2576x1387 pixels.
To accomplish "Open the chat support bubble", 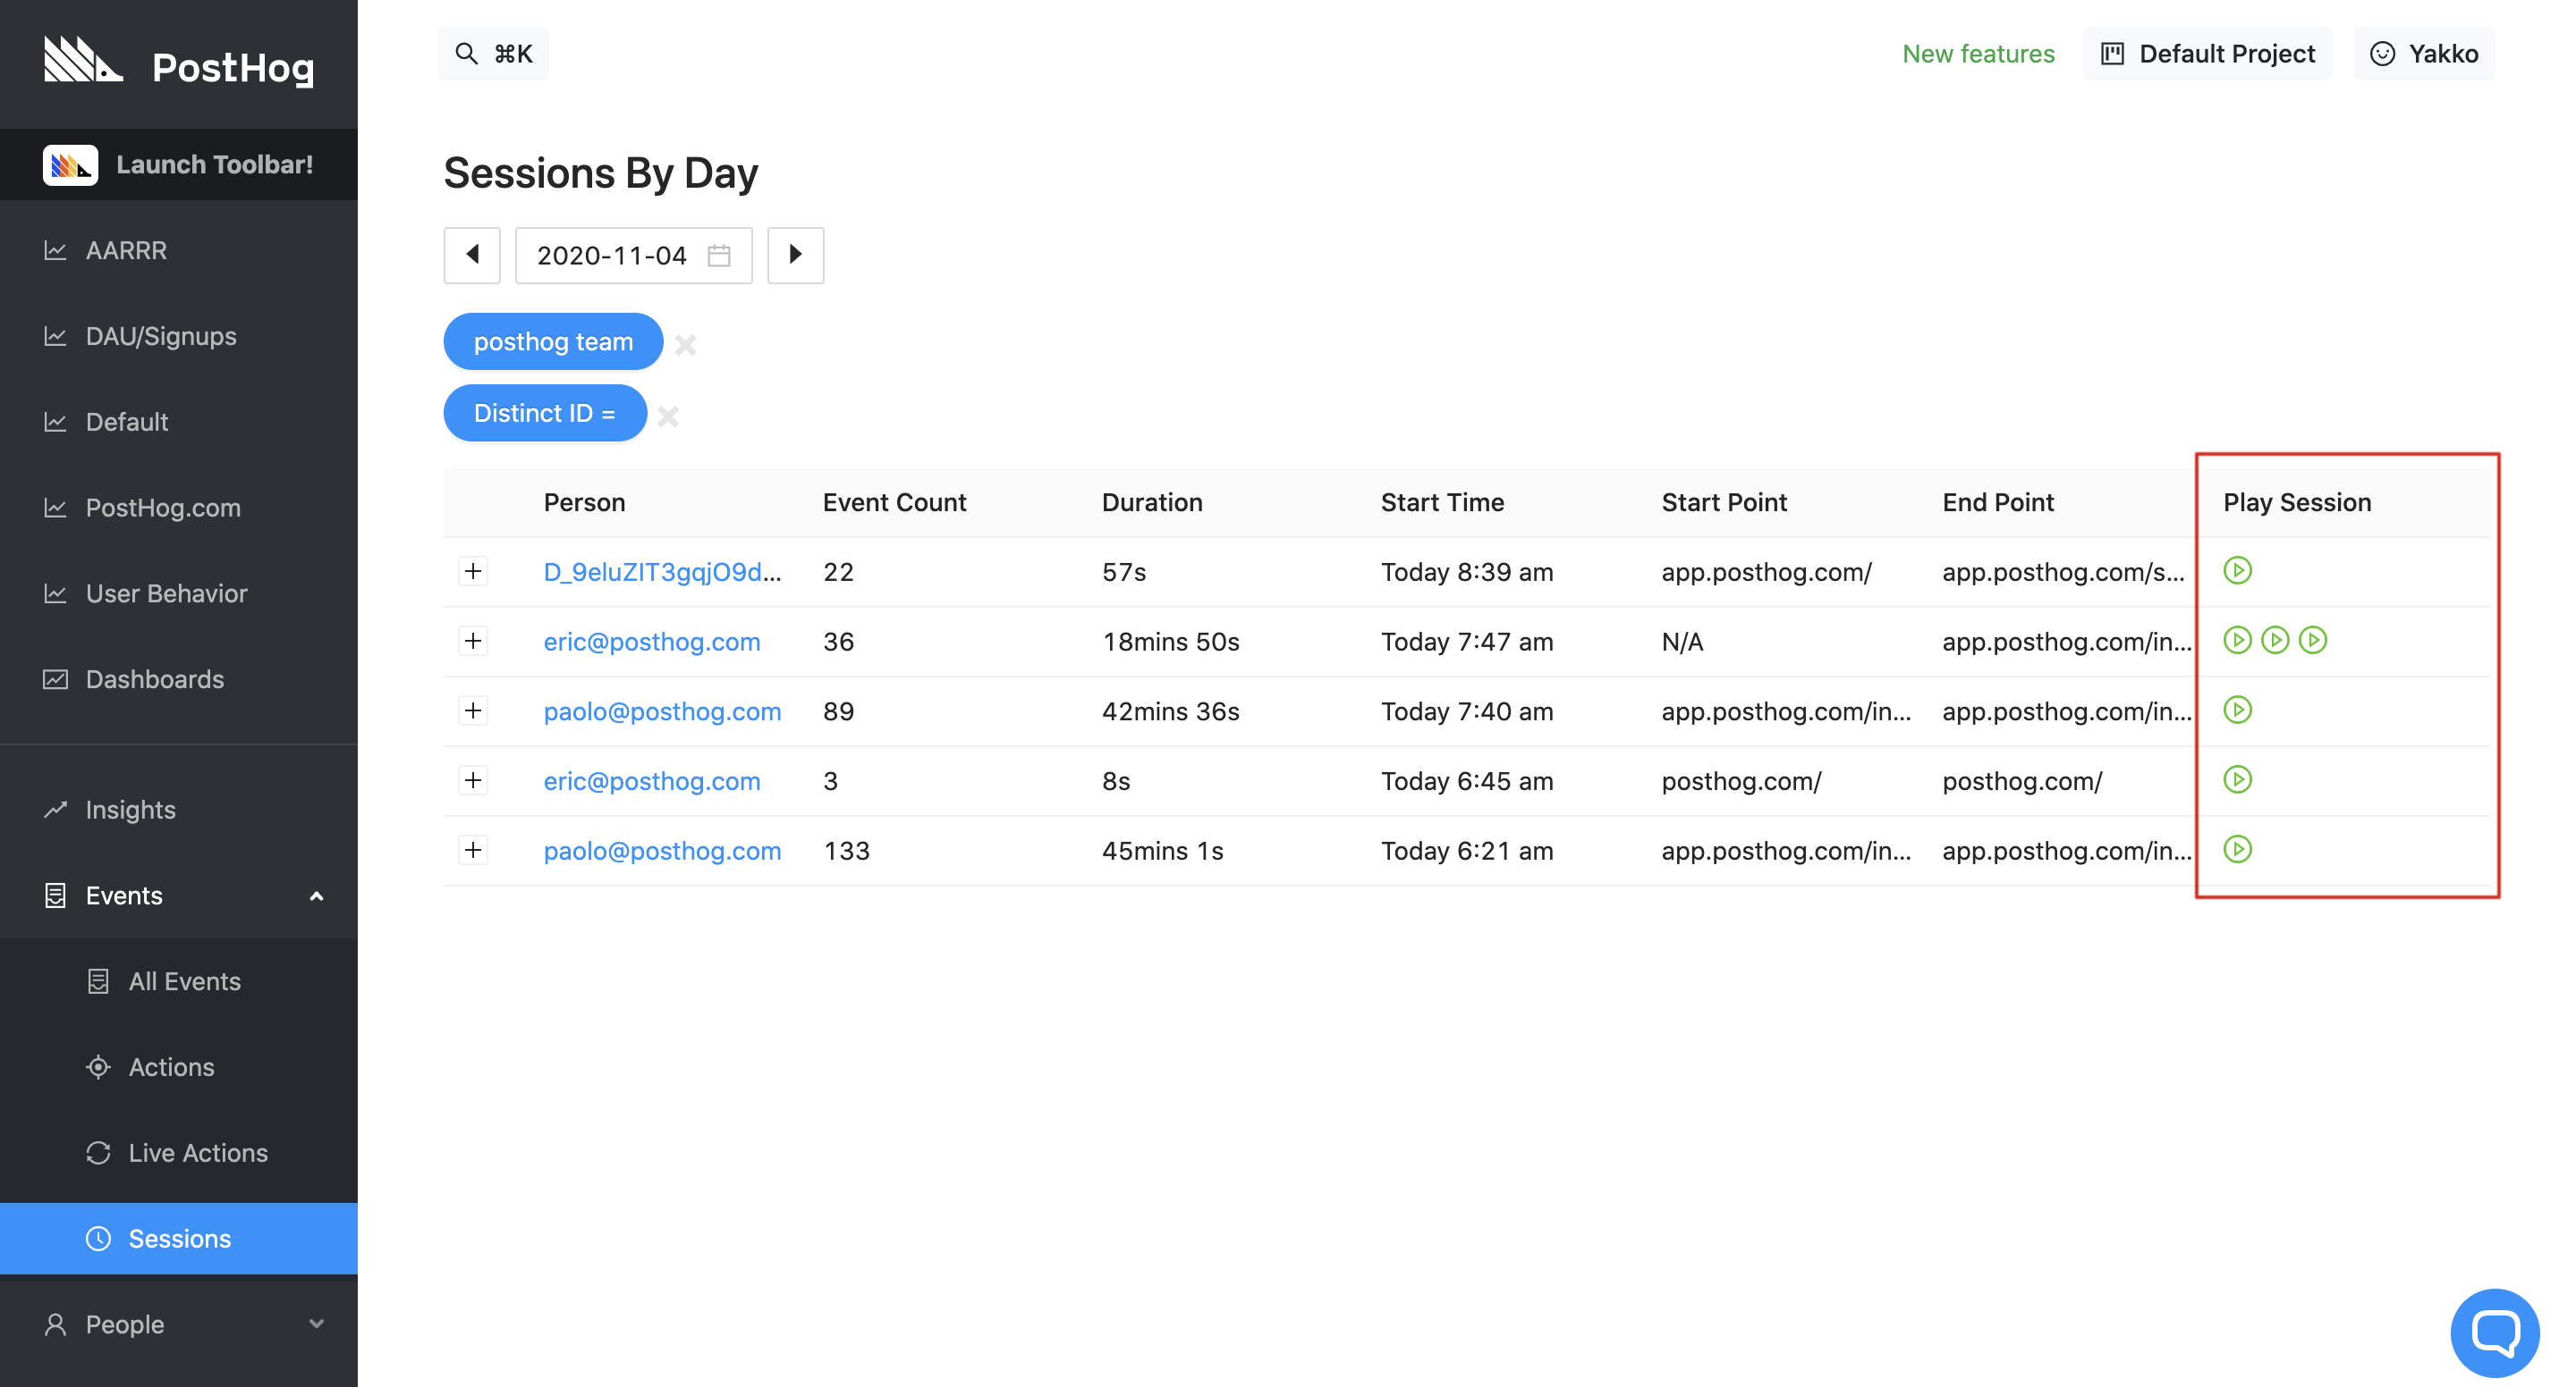I will 2495,1332.
